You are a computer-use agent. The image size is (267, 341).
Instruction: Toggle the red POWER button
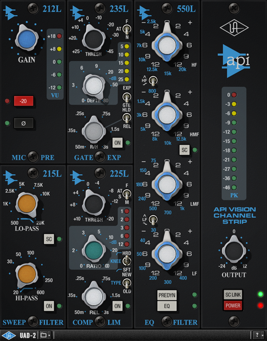(233, 305)
